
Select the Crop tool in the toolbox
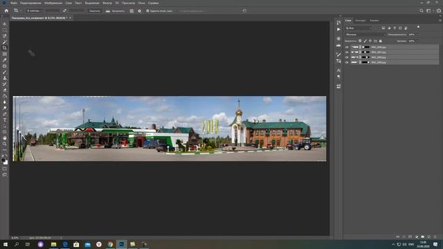(5, 48)
